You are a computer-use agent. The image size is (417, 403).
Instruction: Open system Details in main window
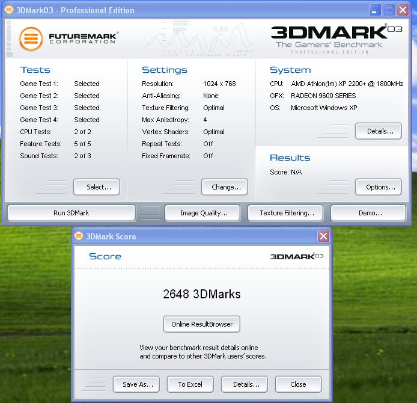(378, 131)
